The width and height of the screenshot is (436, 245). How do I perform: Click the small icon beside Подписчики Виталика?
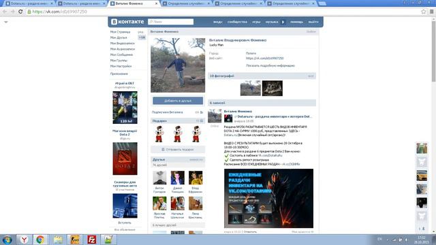[202, 112]
